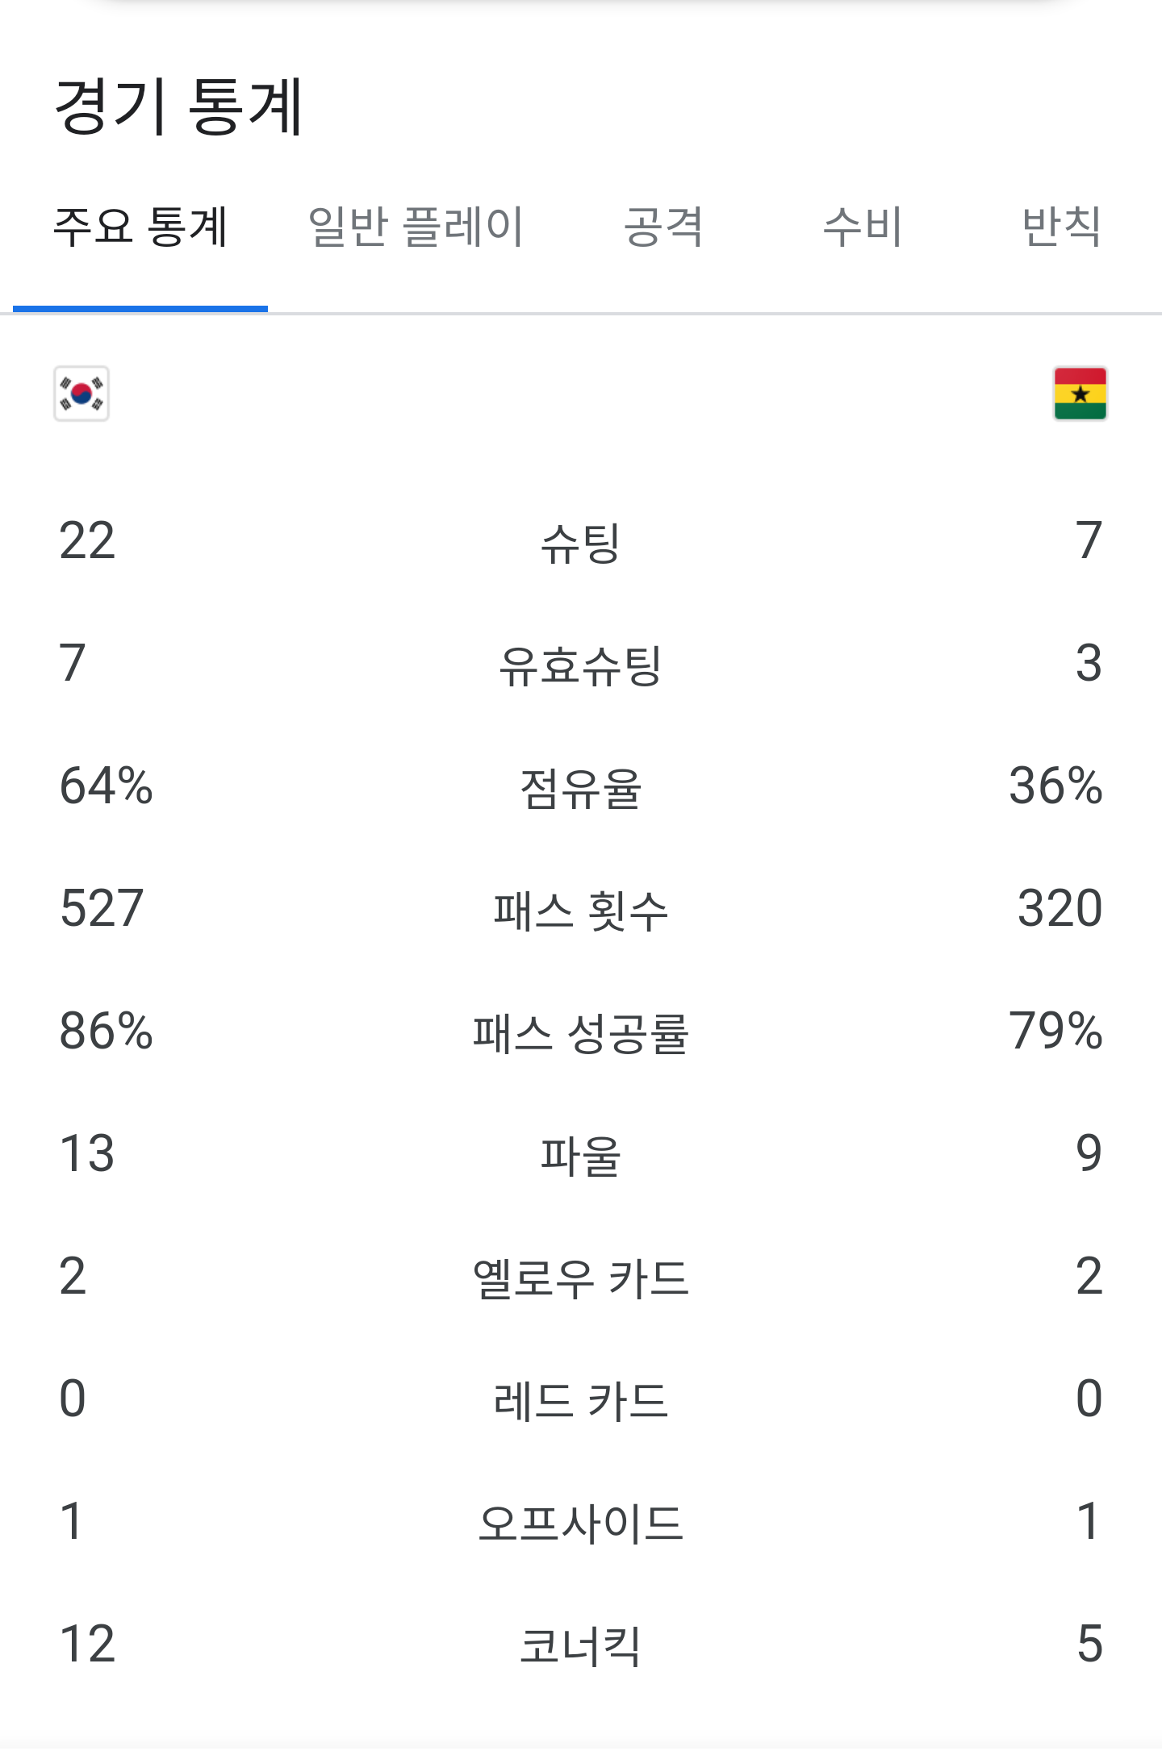Open the 수비 tab
This screenshot has height=1751, width=1162.
[x=862, y=227]
